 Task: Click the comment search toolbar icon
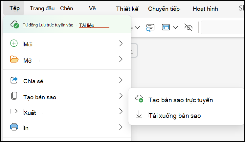click(150, 28)
